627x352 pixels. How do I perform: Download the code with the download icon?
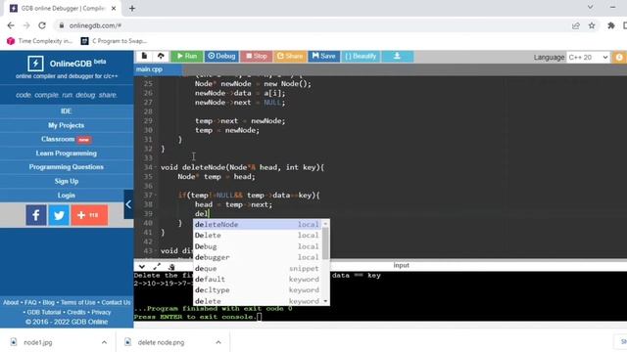click(x=397, y=57)
